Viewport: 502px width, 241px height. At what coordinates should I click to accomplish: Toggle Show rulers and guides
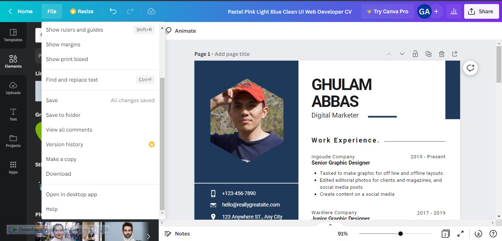(75, 30)
